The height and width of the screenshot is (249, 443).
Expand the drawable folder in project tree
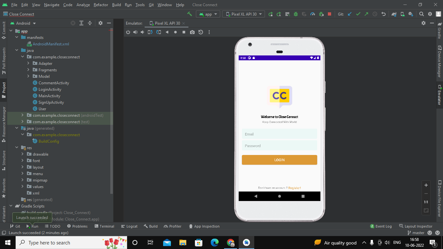[x=22, y=154]
